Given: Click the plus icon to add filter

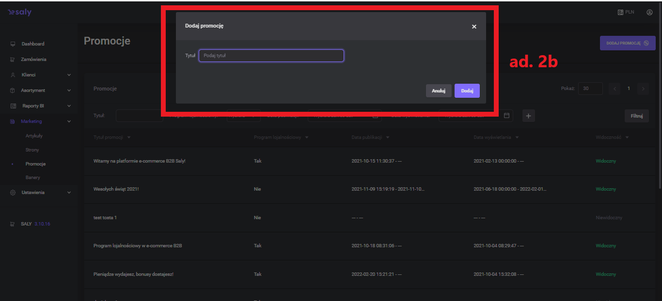Looking at the screenshot, I should pos(528,116).
